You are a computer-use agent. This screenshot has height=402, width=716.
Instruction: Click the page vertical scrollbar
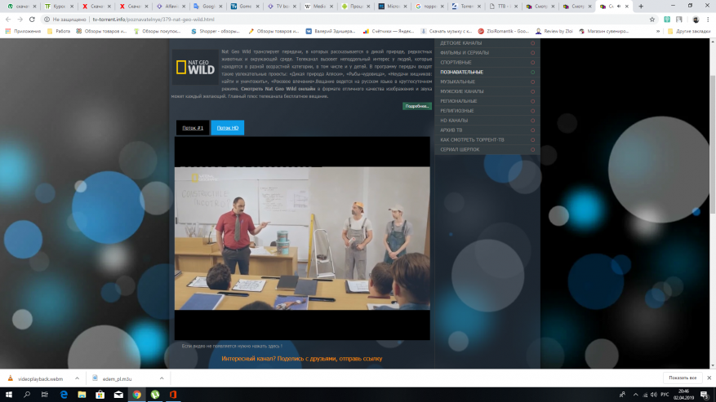tap(713, 144)
